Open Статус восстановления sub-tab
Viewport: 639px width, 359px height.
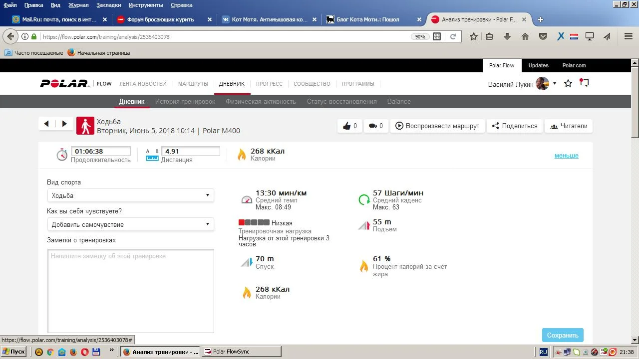(x=341, y=101)
